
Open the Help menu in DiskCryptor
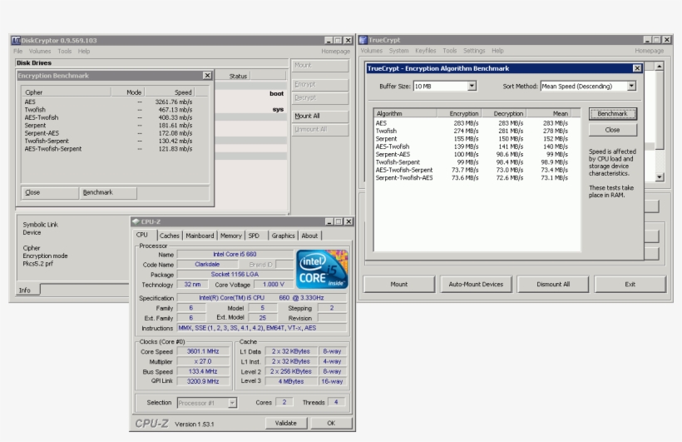[x=84, y=51]
